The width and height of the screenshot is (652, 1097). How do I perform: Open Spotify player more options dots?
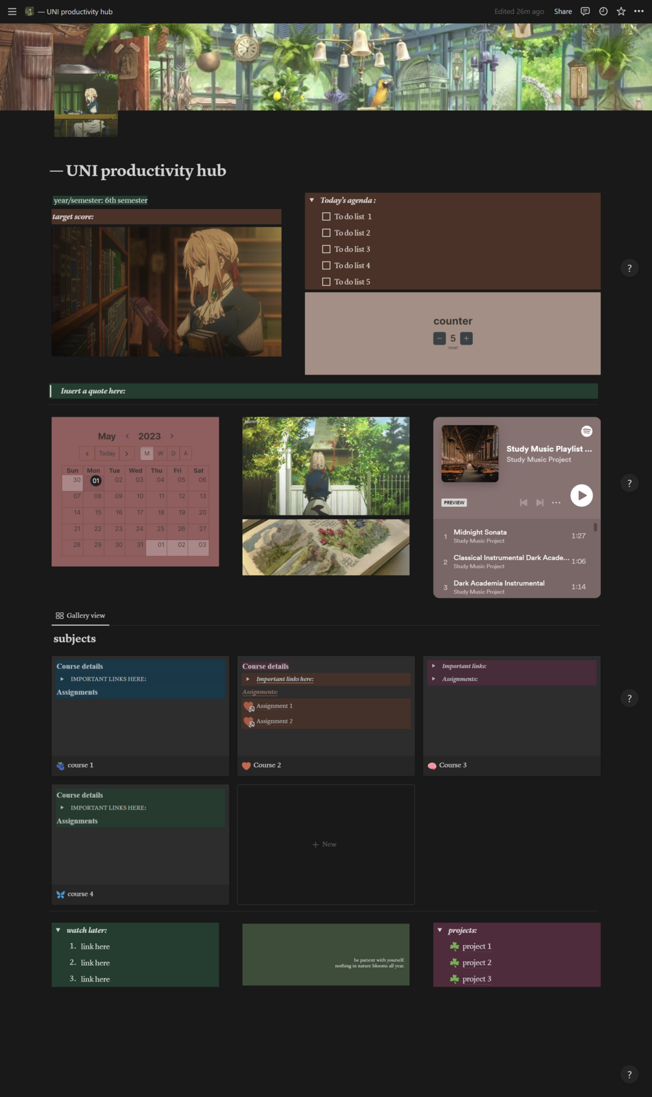556,502
